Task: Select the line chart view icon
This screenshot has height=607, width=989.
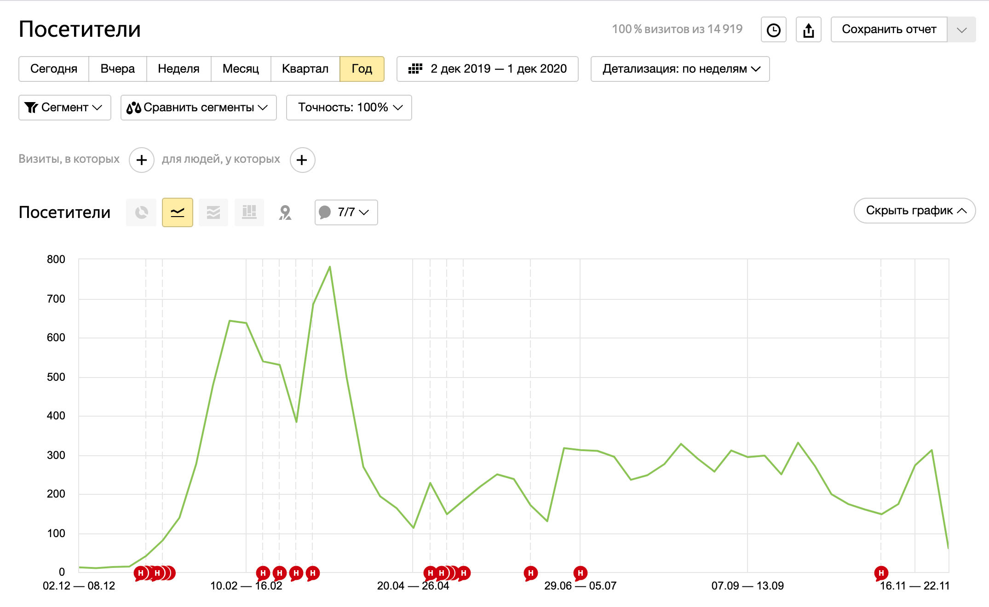Action: click(177, 212)
